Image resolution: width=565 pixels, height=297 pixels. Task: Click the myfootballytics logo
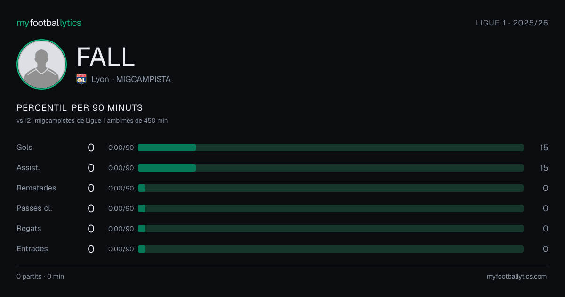coord(49,23)
